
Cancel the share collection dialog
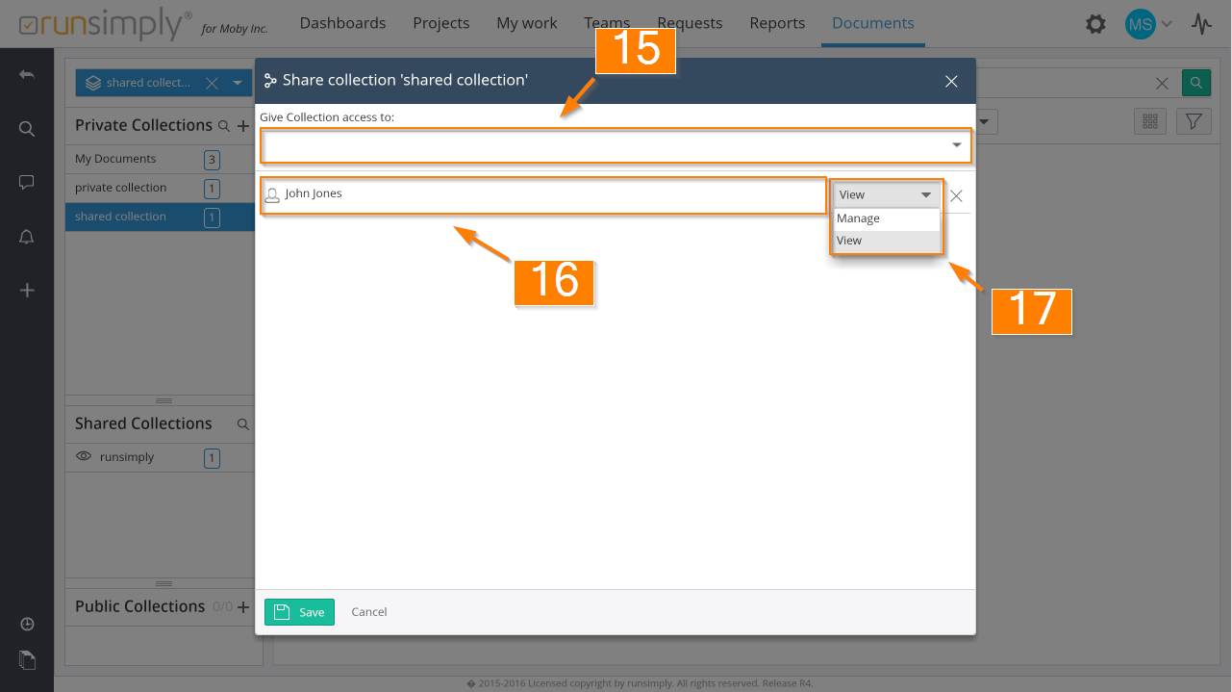[x=369, y=612]
